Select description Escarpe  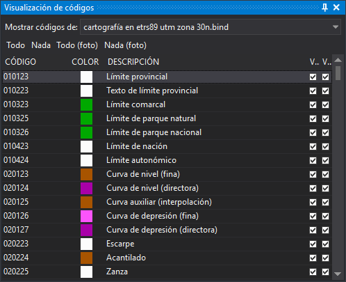(120, 244)
